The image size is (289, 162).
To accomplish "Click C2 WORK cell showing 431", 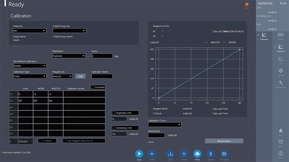I will (x=41, y=101).
